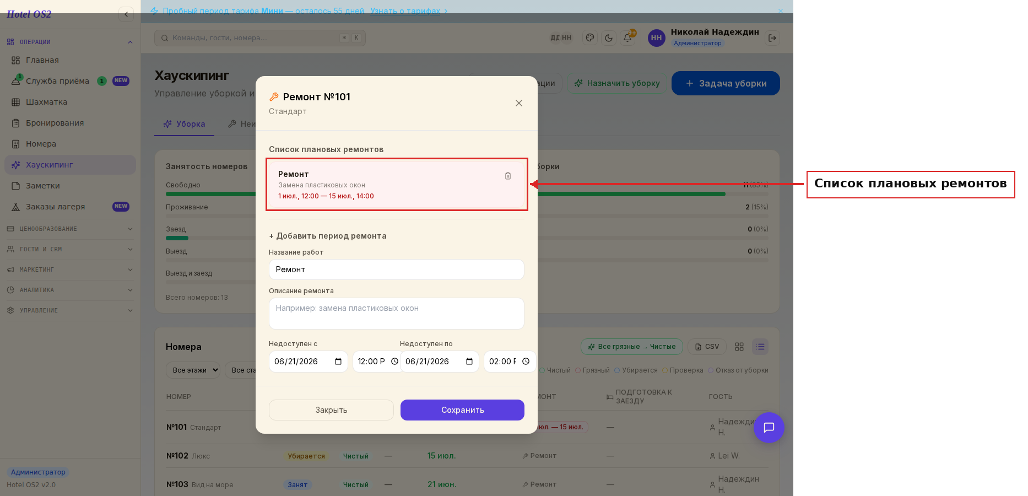Screen dimensions: 1028x496
Task: Open notifications bell
Action: [x=627, y=38]
